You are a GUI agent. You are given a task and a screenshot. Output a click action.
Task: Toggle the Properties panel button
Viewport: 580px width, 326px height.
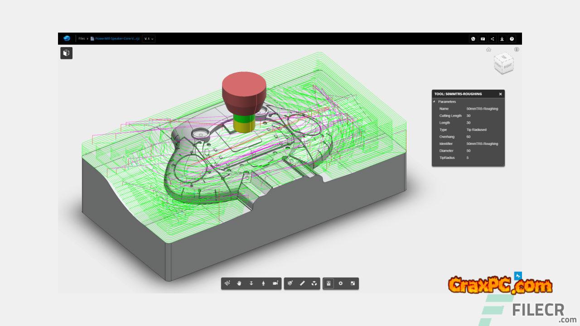[x=329, y=283]
